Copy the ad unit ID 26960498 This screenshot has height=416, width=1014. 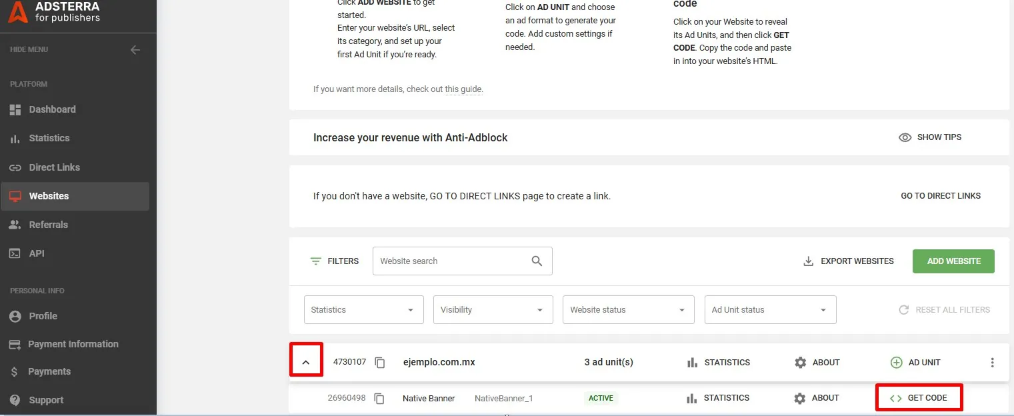point(379,398)
